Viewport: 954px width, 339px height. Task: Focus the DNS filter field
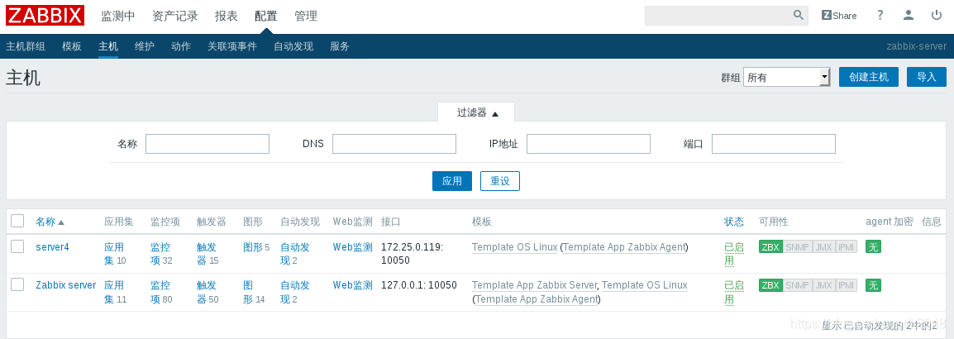coord(394,144)
